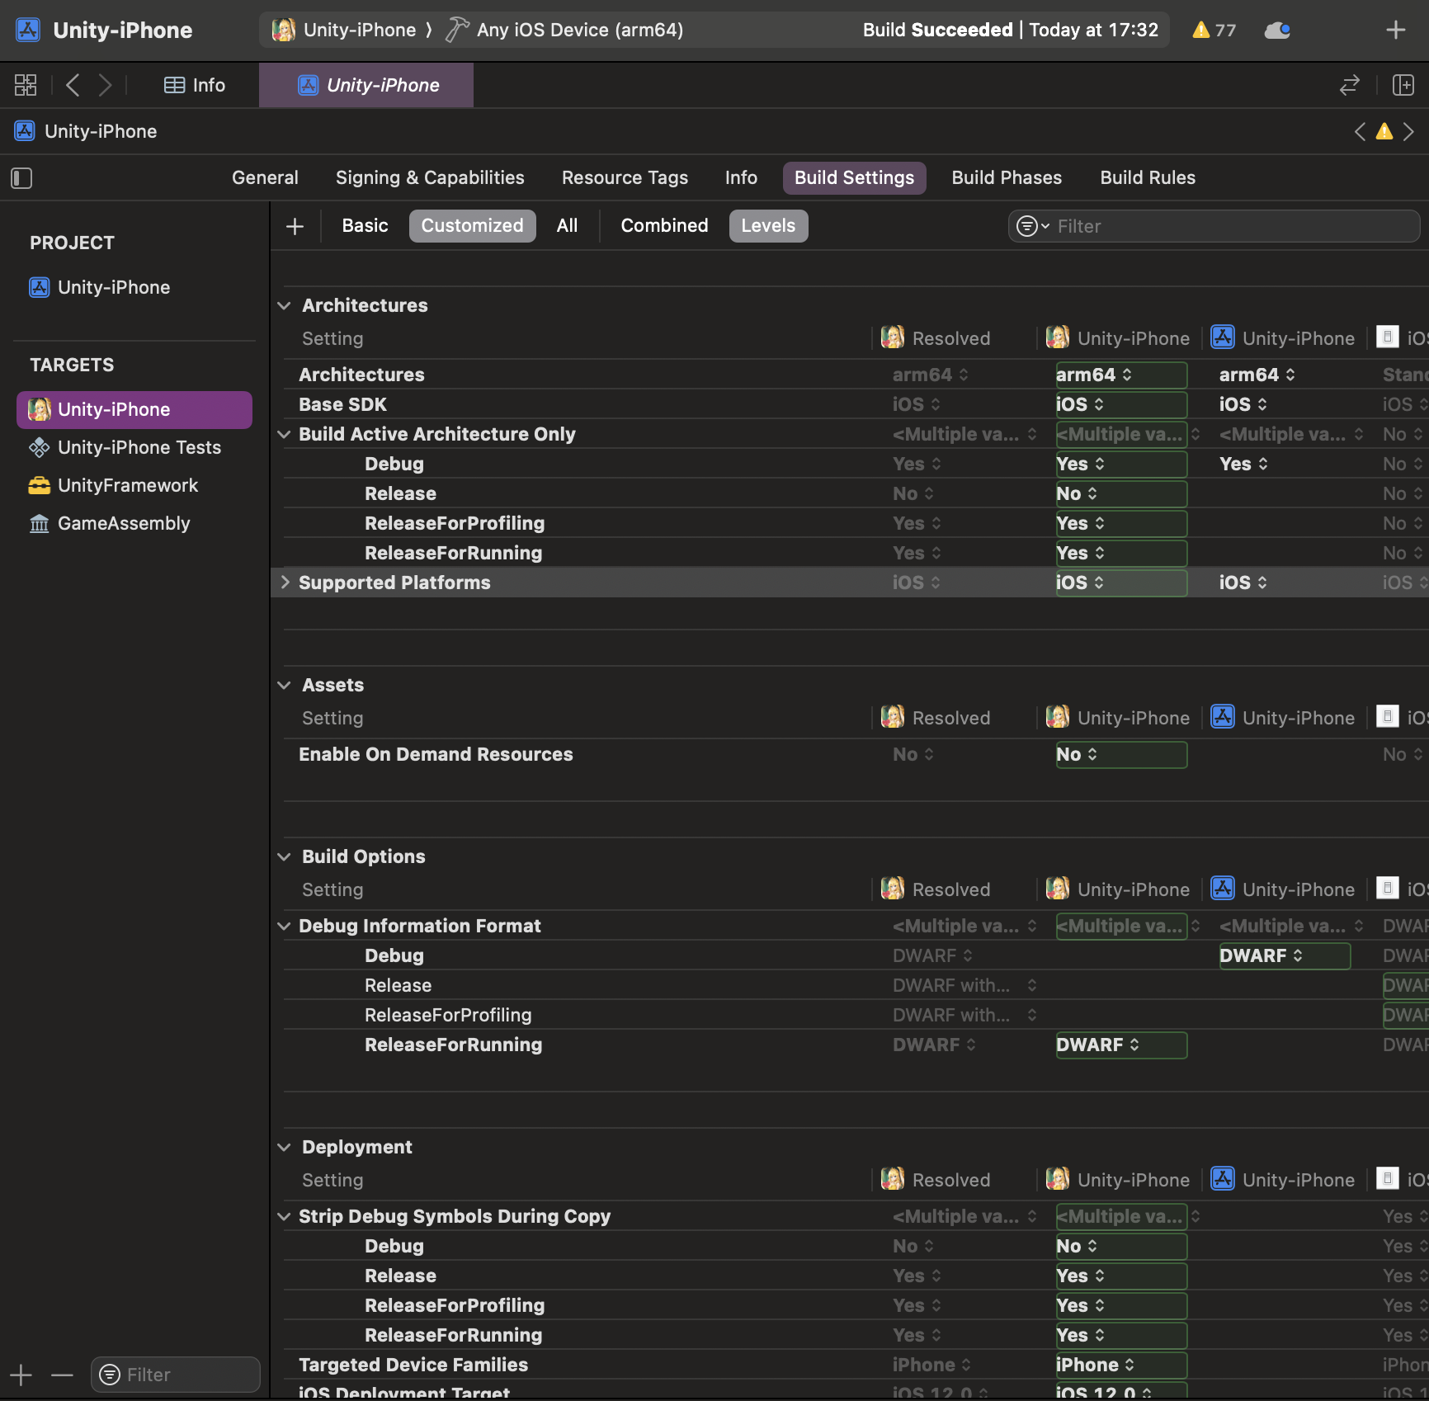
Task: Open the cloud status icon in toolbar
Action: (1276, 31)
